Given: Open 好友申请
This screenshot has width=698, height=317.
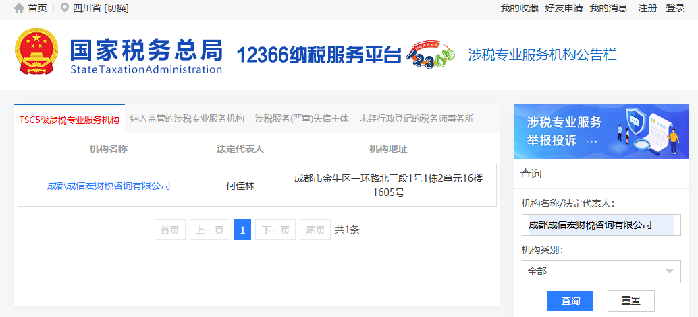Looking at the screenshot, I should (x=564, y=8).
